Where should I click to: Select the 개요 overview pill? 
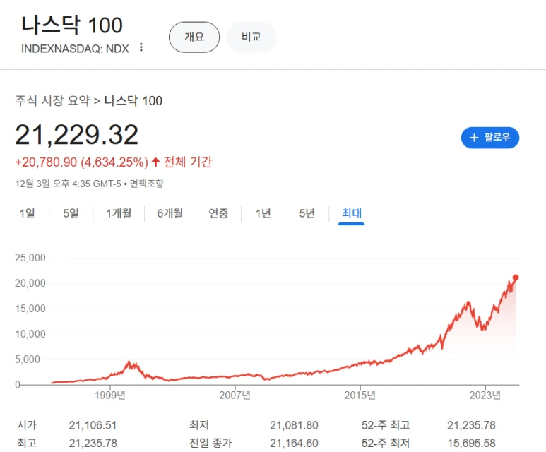[194, 37]
